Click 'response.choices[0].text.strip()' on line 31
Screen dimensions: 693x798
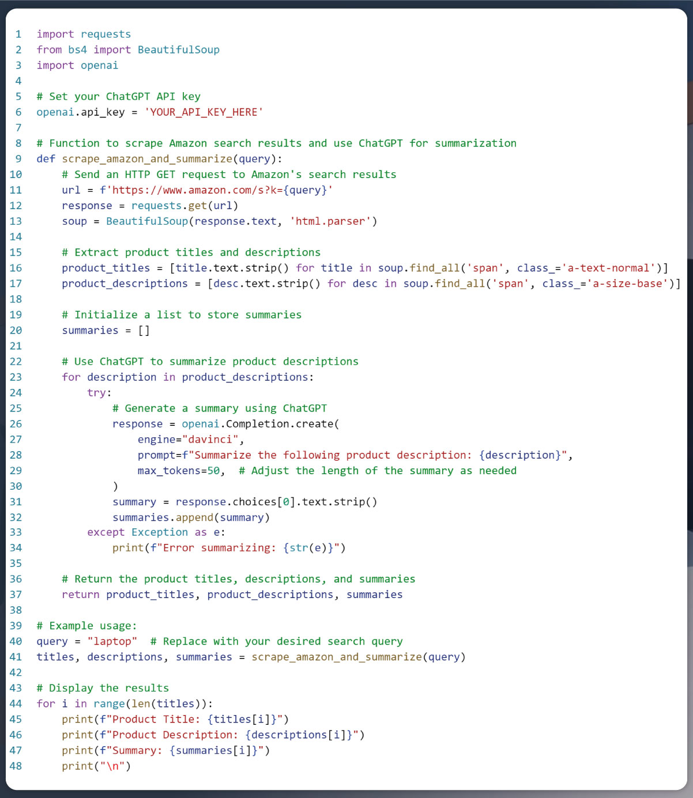pyautogui.click(x=276, y=501)
